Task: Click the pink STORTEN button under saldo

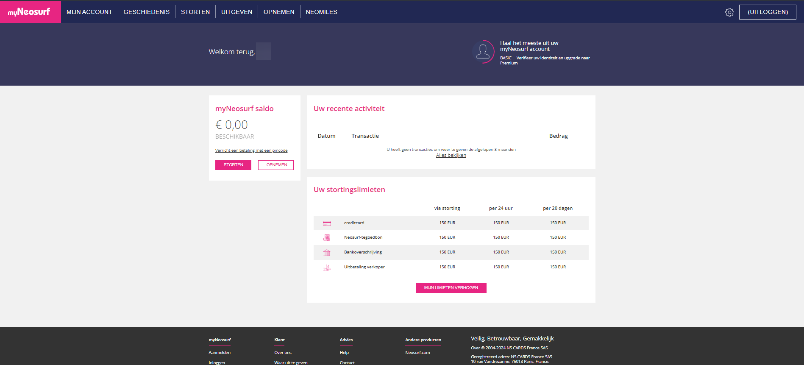Action: [x=233, y=165]
